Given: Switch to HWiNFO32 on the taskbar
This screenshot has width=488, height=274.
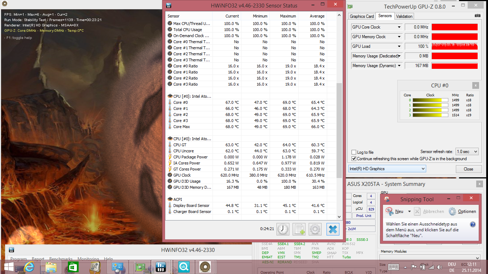Looking at the screenshot, I should click(x=161, y=267).
